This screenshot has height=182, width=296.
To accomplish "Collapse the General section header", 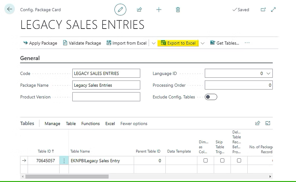I will pos(30,58).
